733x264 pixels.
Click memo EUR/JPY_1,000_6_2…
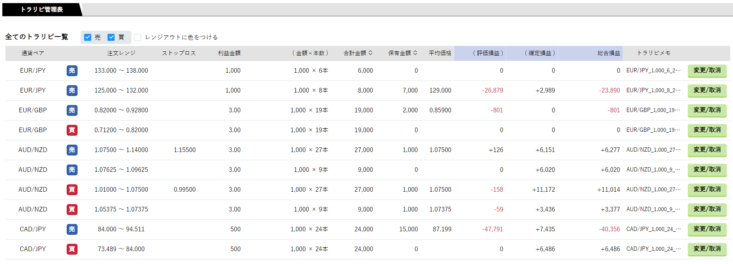(x=654, y=71)
